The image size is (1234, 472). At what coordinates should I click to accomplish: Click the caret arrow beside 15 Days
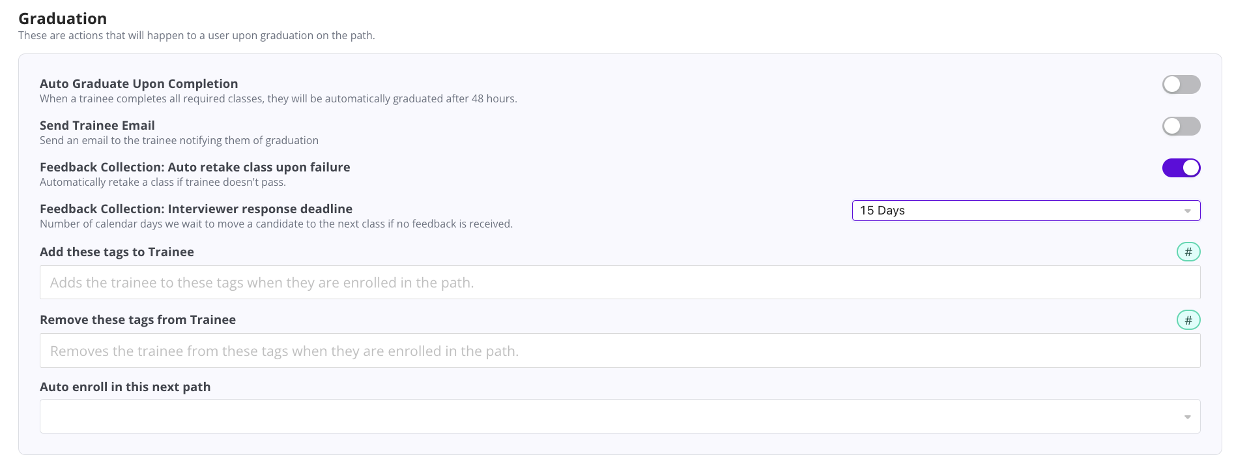[x=1187, y=211]
